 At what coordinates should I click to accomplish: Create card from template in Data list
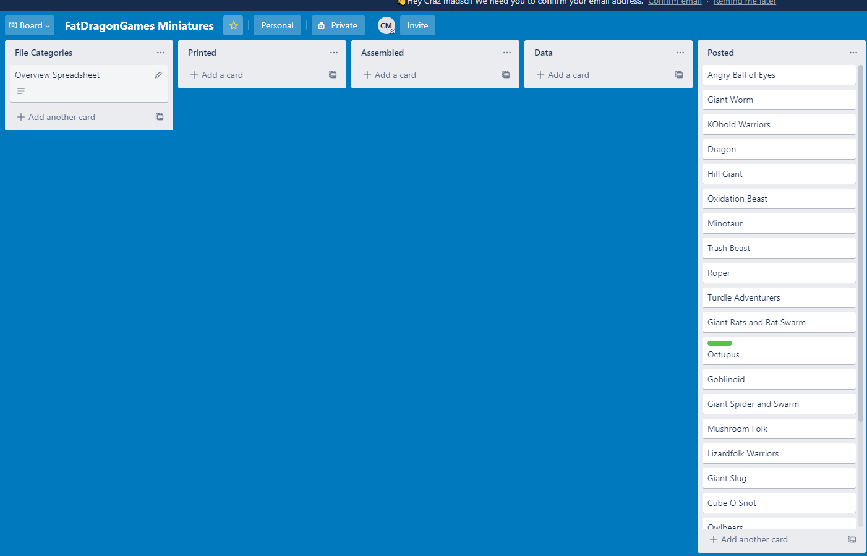[x=679, y=75]
